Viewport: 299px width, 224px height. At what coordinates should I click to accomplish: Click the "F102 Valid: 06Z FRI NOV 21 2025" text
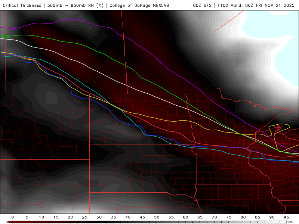pos(256,5)
